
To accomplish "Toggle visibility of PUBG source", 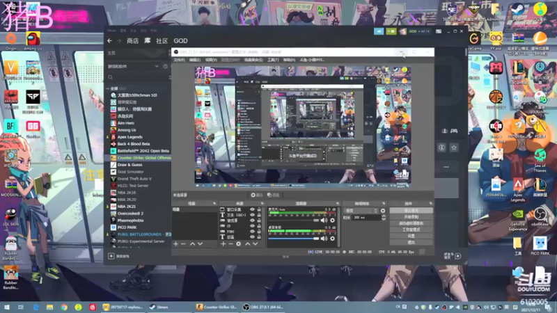I will [252, 232].
